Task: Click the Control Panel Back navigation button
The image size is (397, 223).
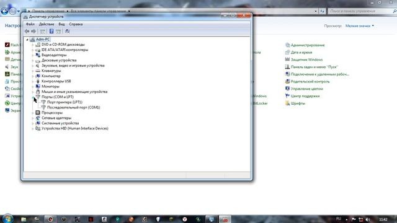Action: (4, 11)
